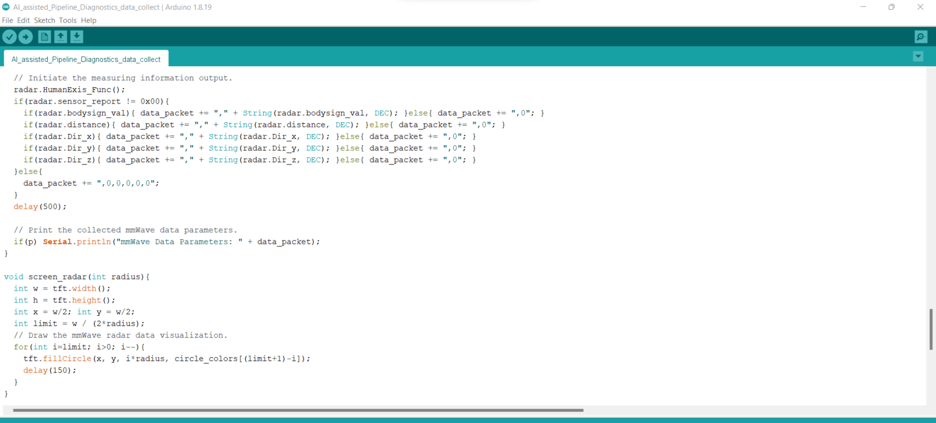The height and width of the screenshot is (423, 936).
Task: Open the File menu
Action: (x=8, y=20)
